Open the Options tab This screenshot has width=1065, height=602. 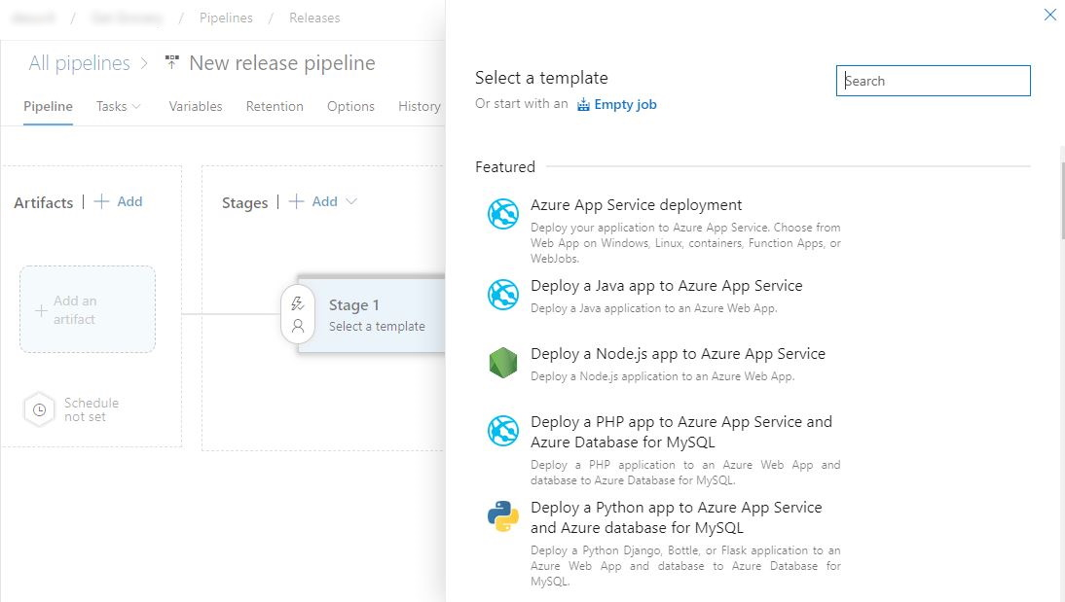tap(350, 106)
